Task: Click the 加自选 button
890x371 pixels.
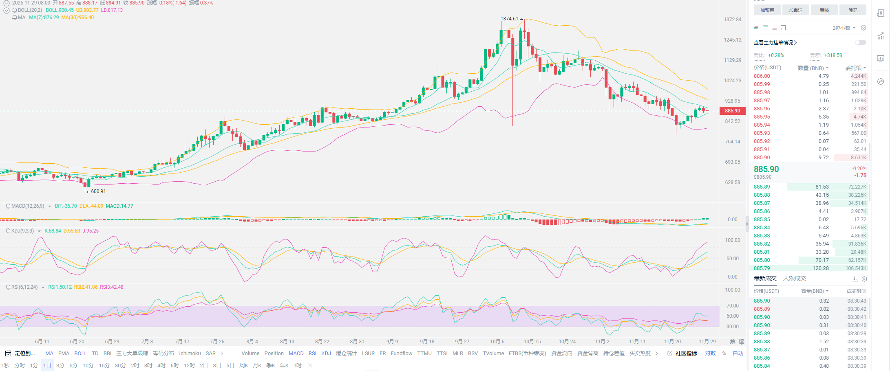Action: point(795,10)
